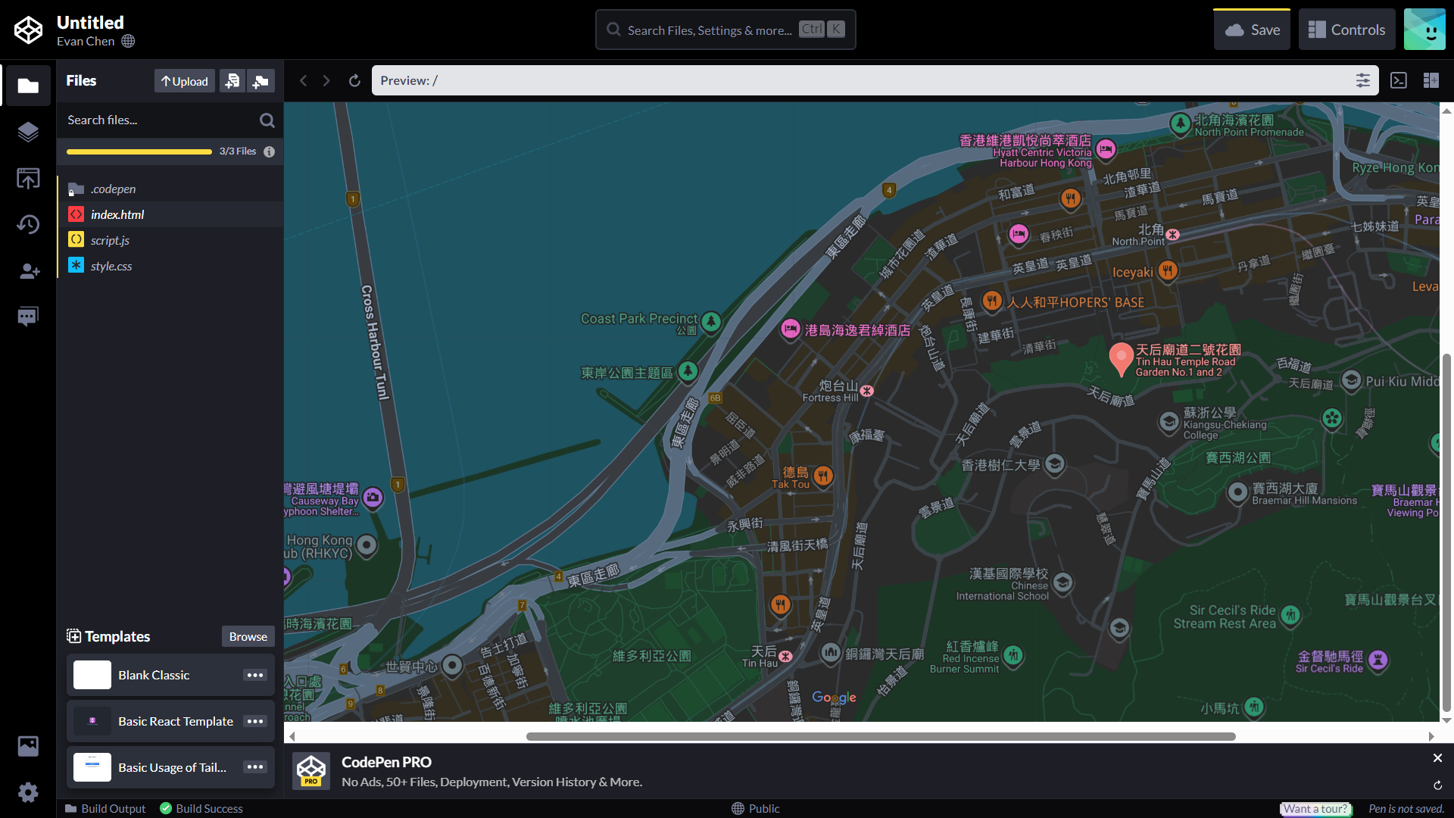Close the CodePen PRO banner
This screenshot has width=1454, height=818.
(1437, 757)
